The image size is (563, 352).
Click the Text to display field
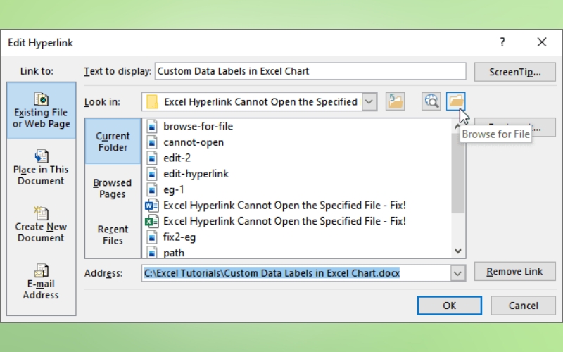[x=310, y=71]
